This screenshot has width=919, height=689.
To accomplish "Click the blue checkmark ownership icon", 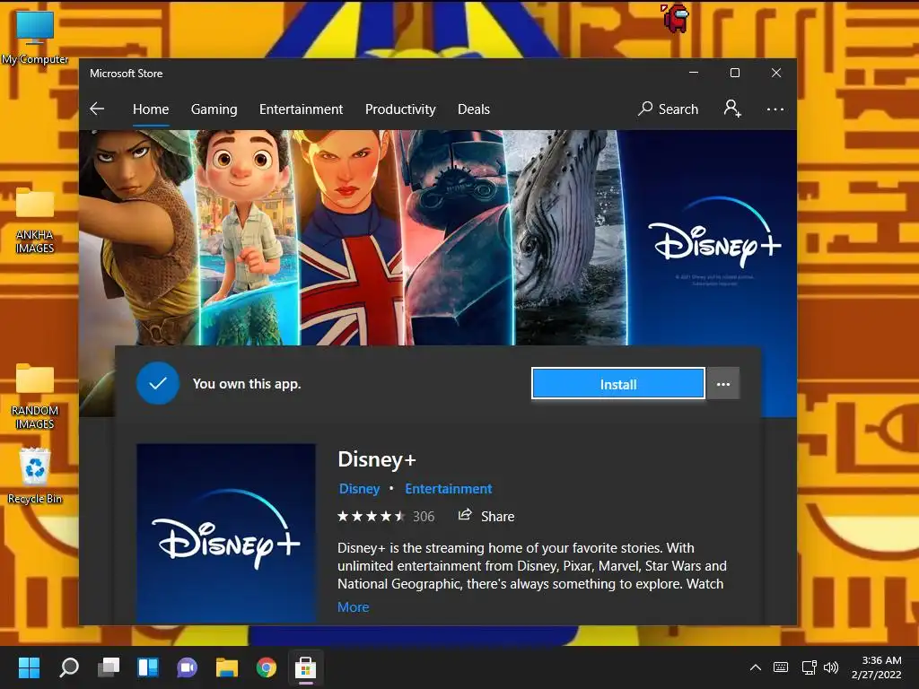I will (158, 383).
